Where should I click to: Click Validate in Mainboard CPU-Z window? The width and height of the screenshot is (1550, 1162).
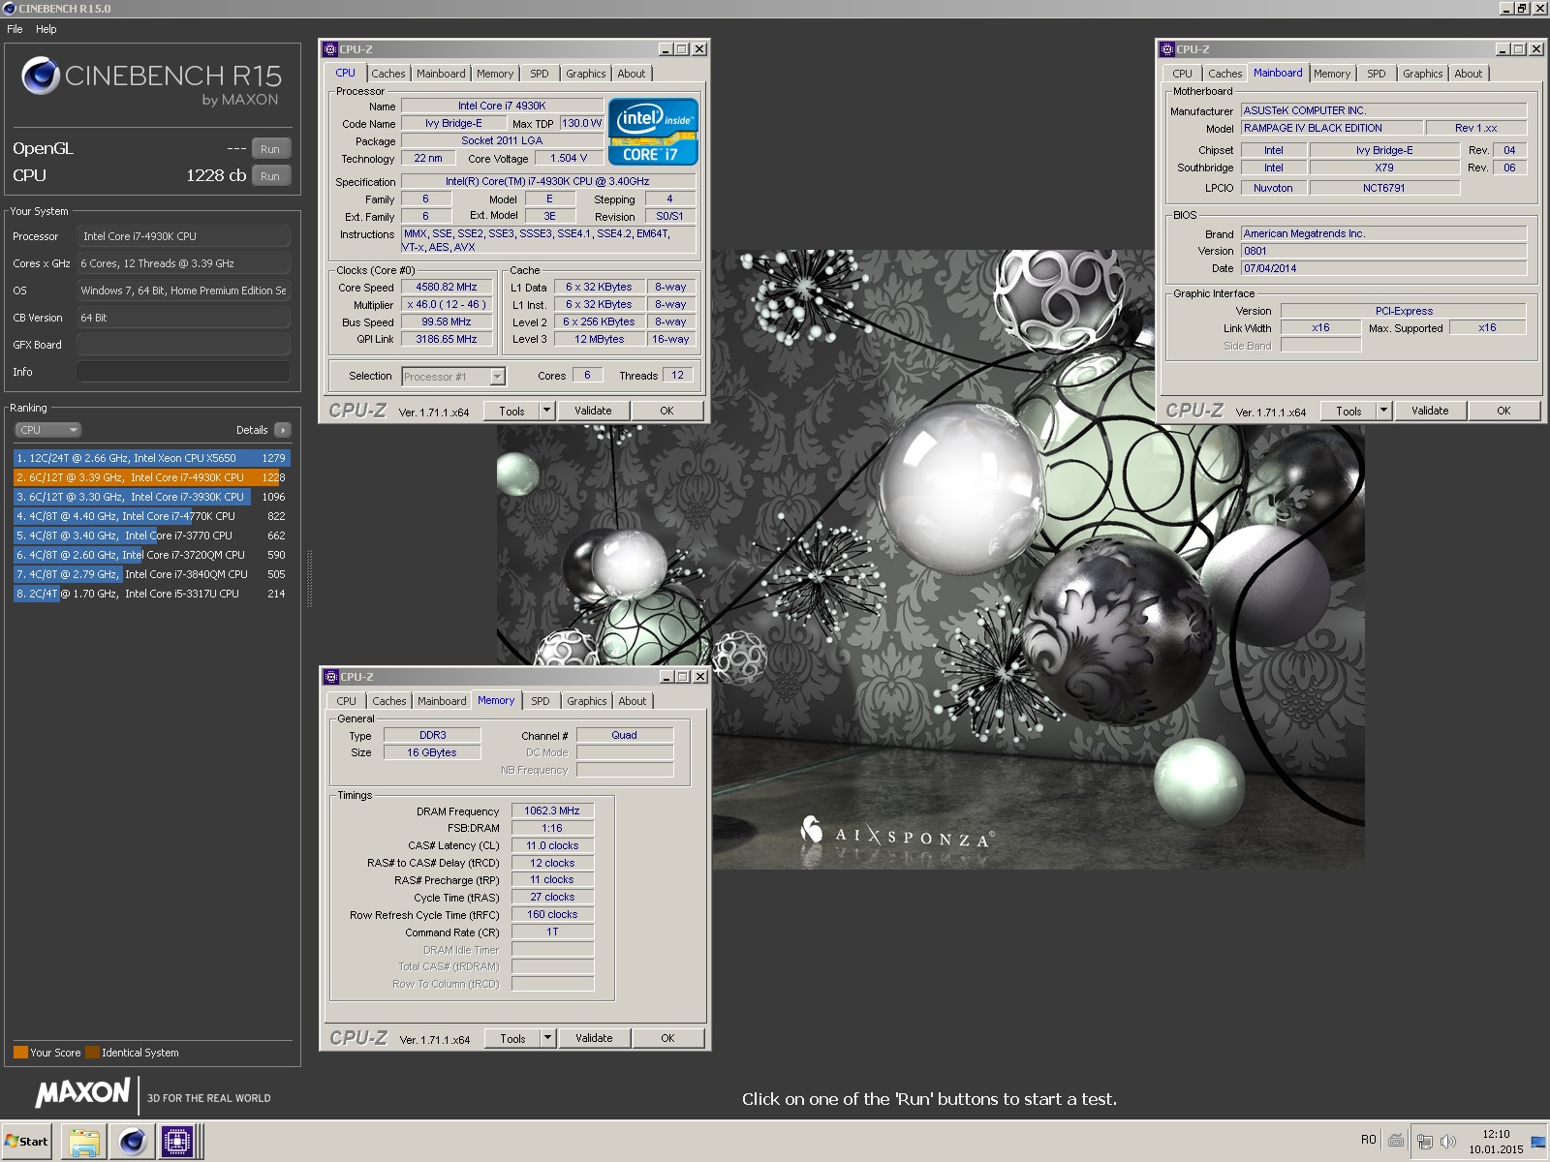[1430, 411]
